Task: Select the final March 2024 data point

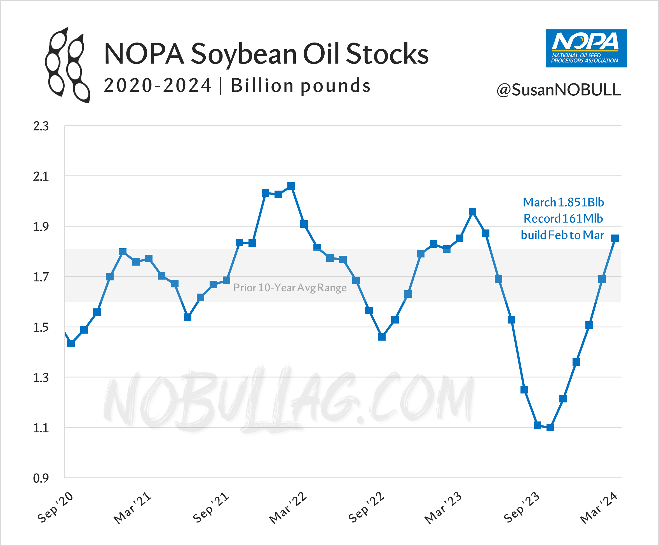Action: tap(615, 238)
